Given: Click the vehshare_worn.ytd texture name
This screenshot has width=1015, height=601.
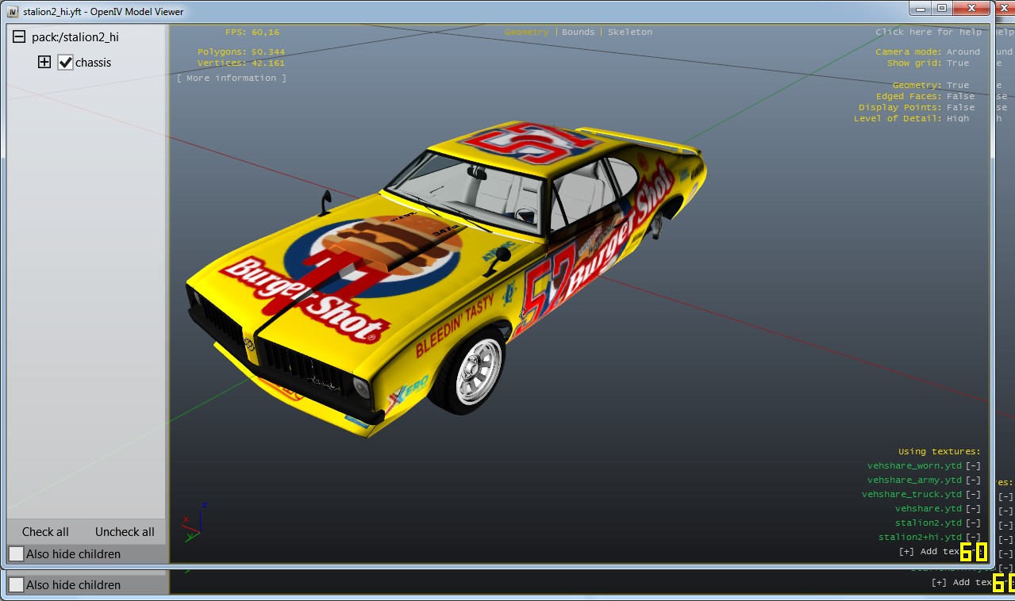Looking at the screenshot, I should pos(914,465).
